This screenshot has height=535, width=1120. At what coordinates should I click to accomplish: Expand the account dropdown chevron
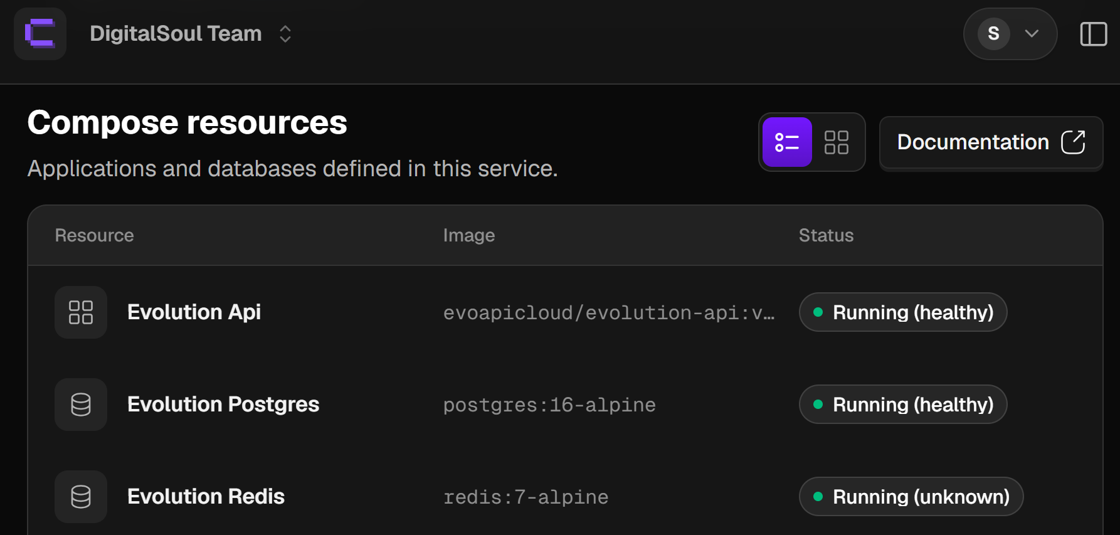tap(1032, 34)
